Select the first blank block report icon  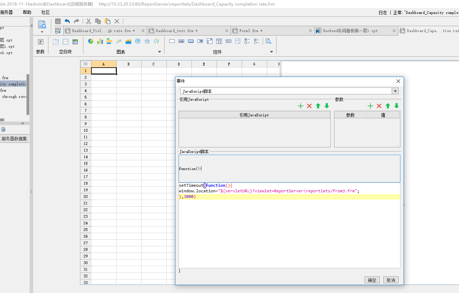pyautogui.click(x=56, y=41)
